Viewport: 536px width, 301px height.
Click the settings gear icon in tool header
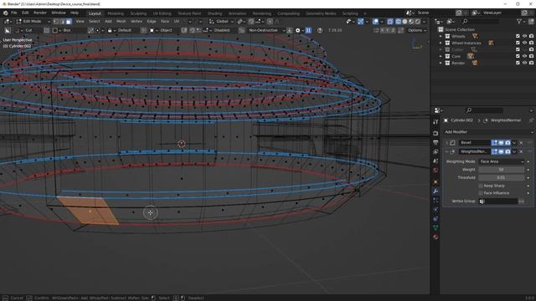coord(298,30)
